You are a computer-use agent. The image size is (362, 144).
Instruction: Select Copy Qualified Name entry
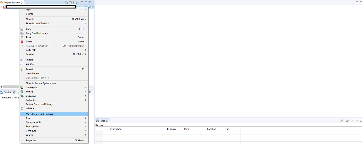[54, 33]
